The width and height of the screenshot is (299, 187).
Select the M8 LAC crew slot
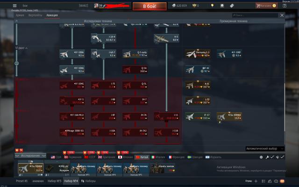57,168
